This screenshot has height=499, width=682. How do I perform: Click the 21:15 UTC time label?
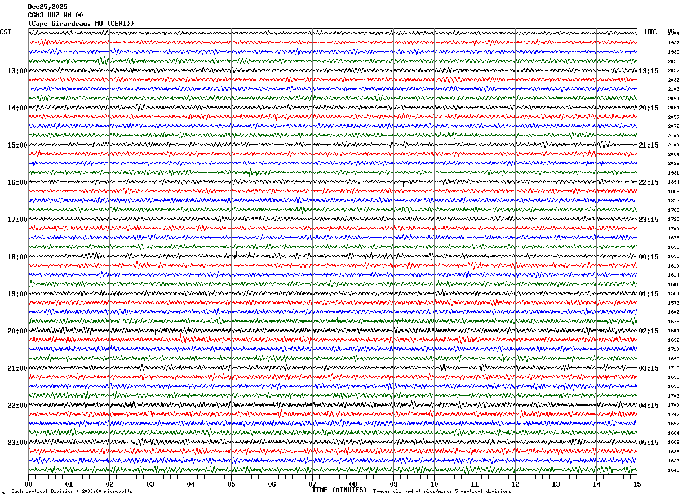(x=648, y=145)
